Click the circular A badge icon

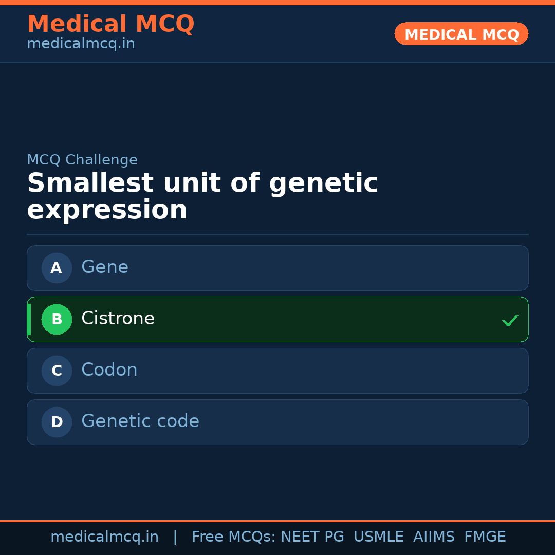click(x=57, y=268)
